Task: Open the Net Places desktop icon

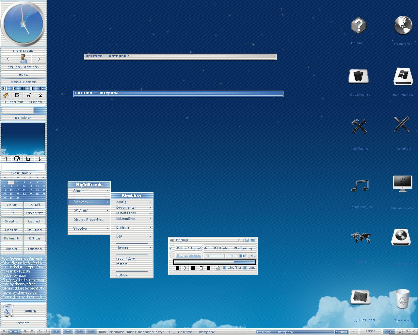Action: [x=403, y=77]
